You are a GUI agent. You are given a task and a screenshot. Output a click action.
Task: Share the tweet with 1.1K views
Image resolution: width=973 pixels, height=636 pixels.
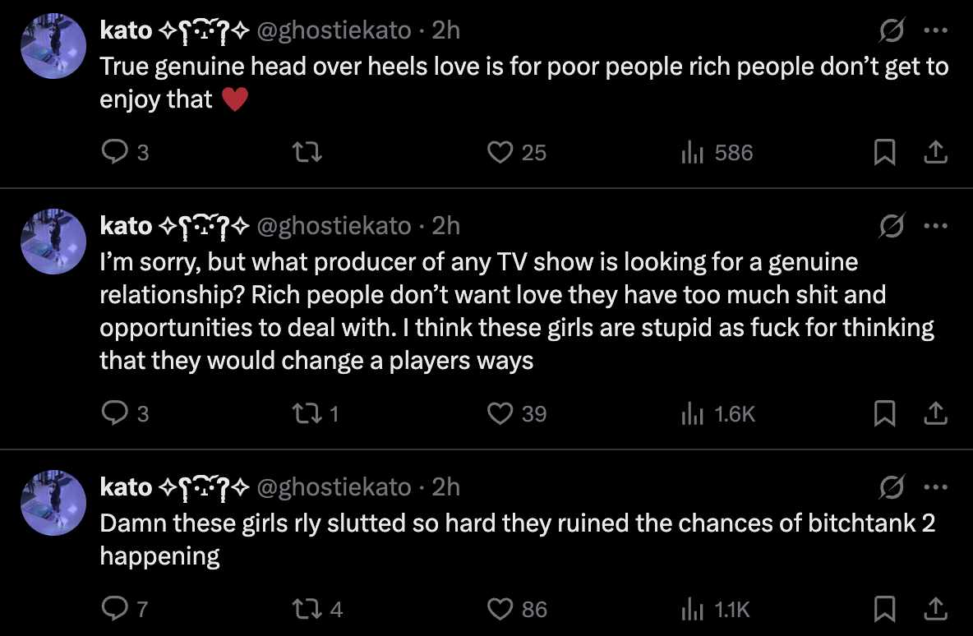pos(935,609)
